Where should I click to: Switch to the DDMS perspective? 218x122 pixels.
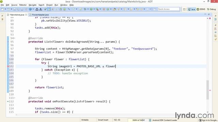pos(201,9)
